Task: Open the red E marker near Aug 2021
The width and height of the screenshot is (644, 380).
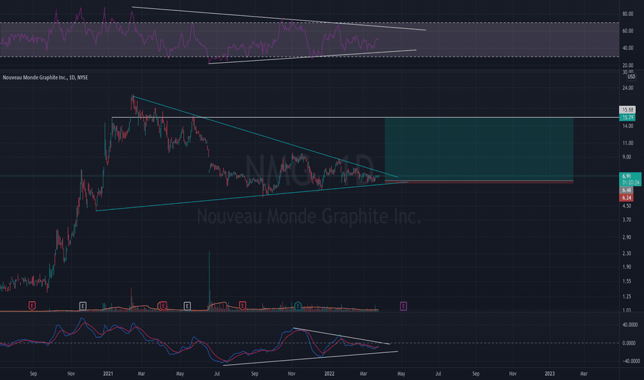Action: [x=243, y=305]
